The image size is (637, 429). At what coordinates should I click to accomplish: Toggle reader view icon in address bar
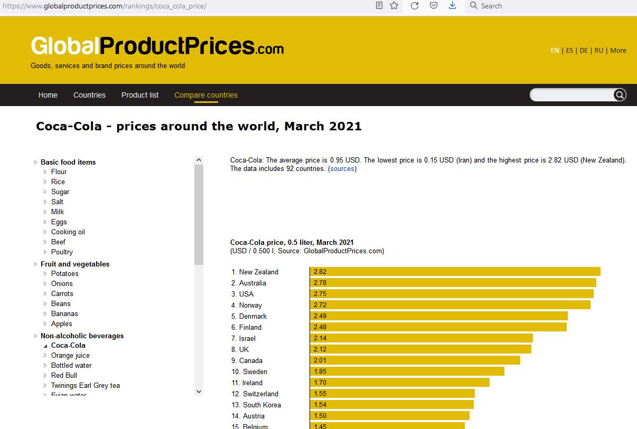(x=379, y=6)
